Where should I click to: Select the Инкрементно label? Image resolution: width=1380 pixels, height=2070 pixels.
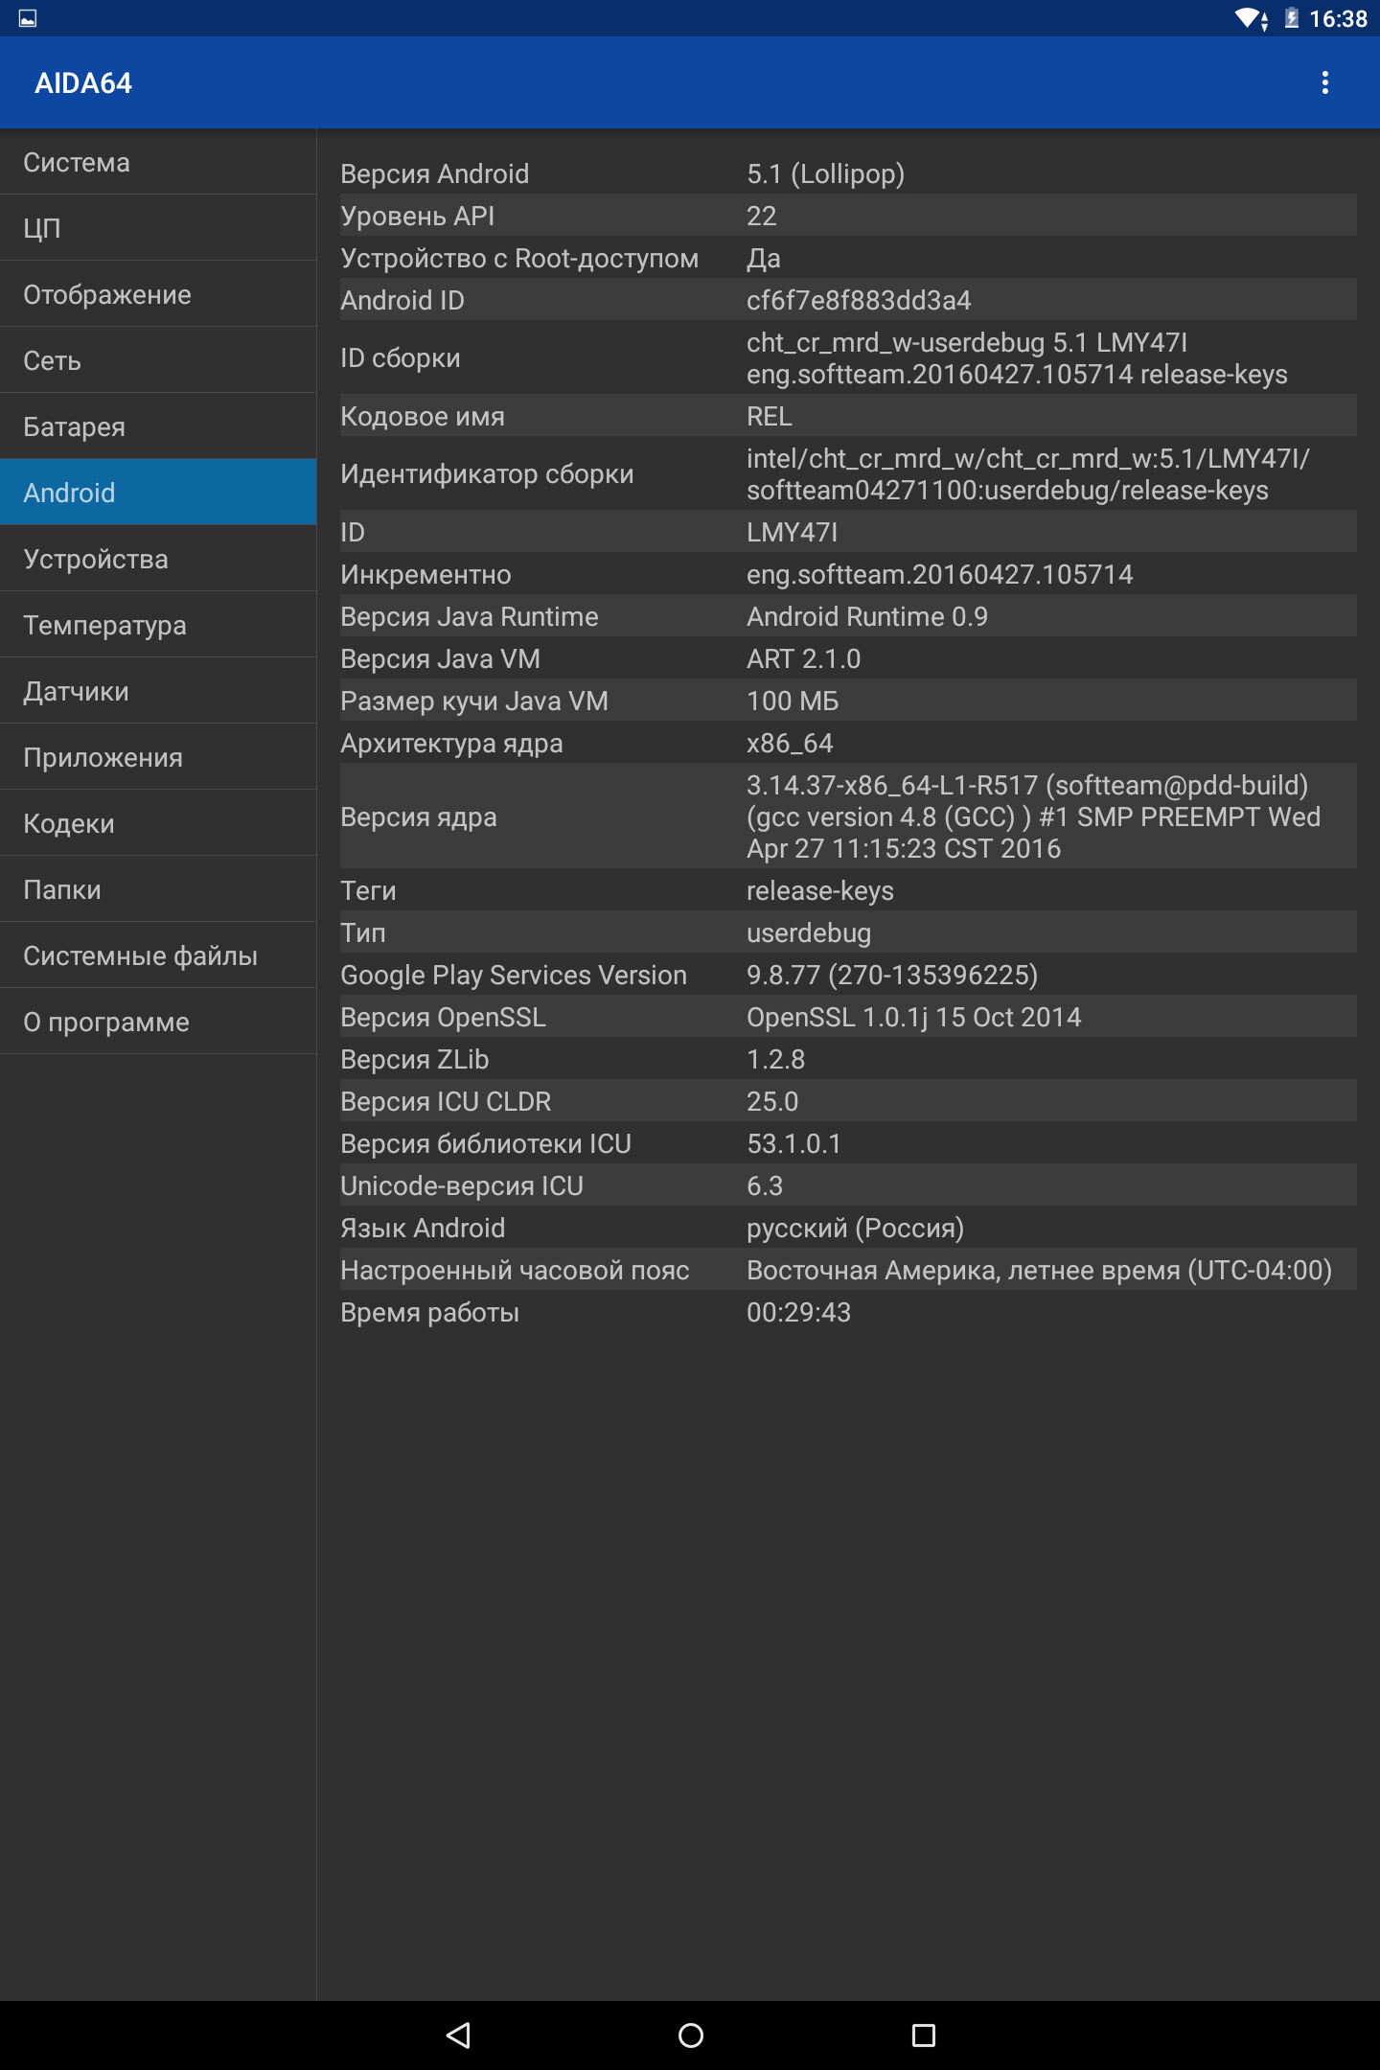point(425,574)
